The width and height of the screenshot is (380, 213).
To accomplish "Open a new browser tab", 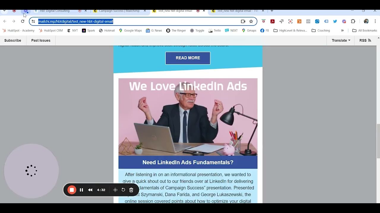I will (x=272, y=11).
